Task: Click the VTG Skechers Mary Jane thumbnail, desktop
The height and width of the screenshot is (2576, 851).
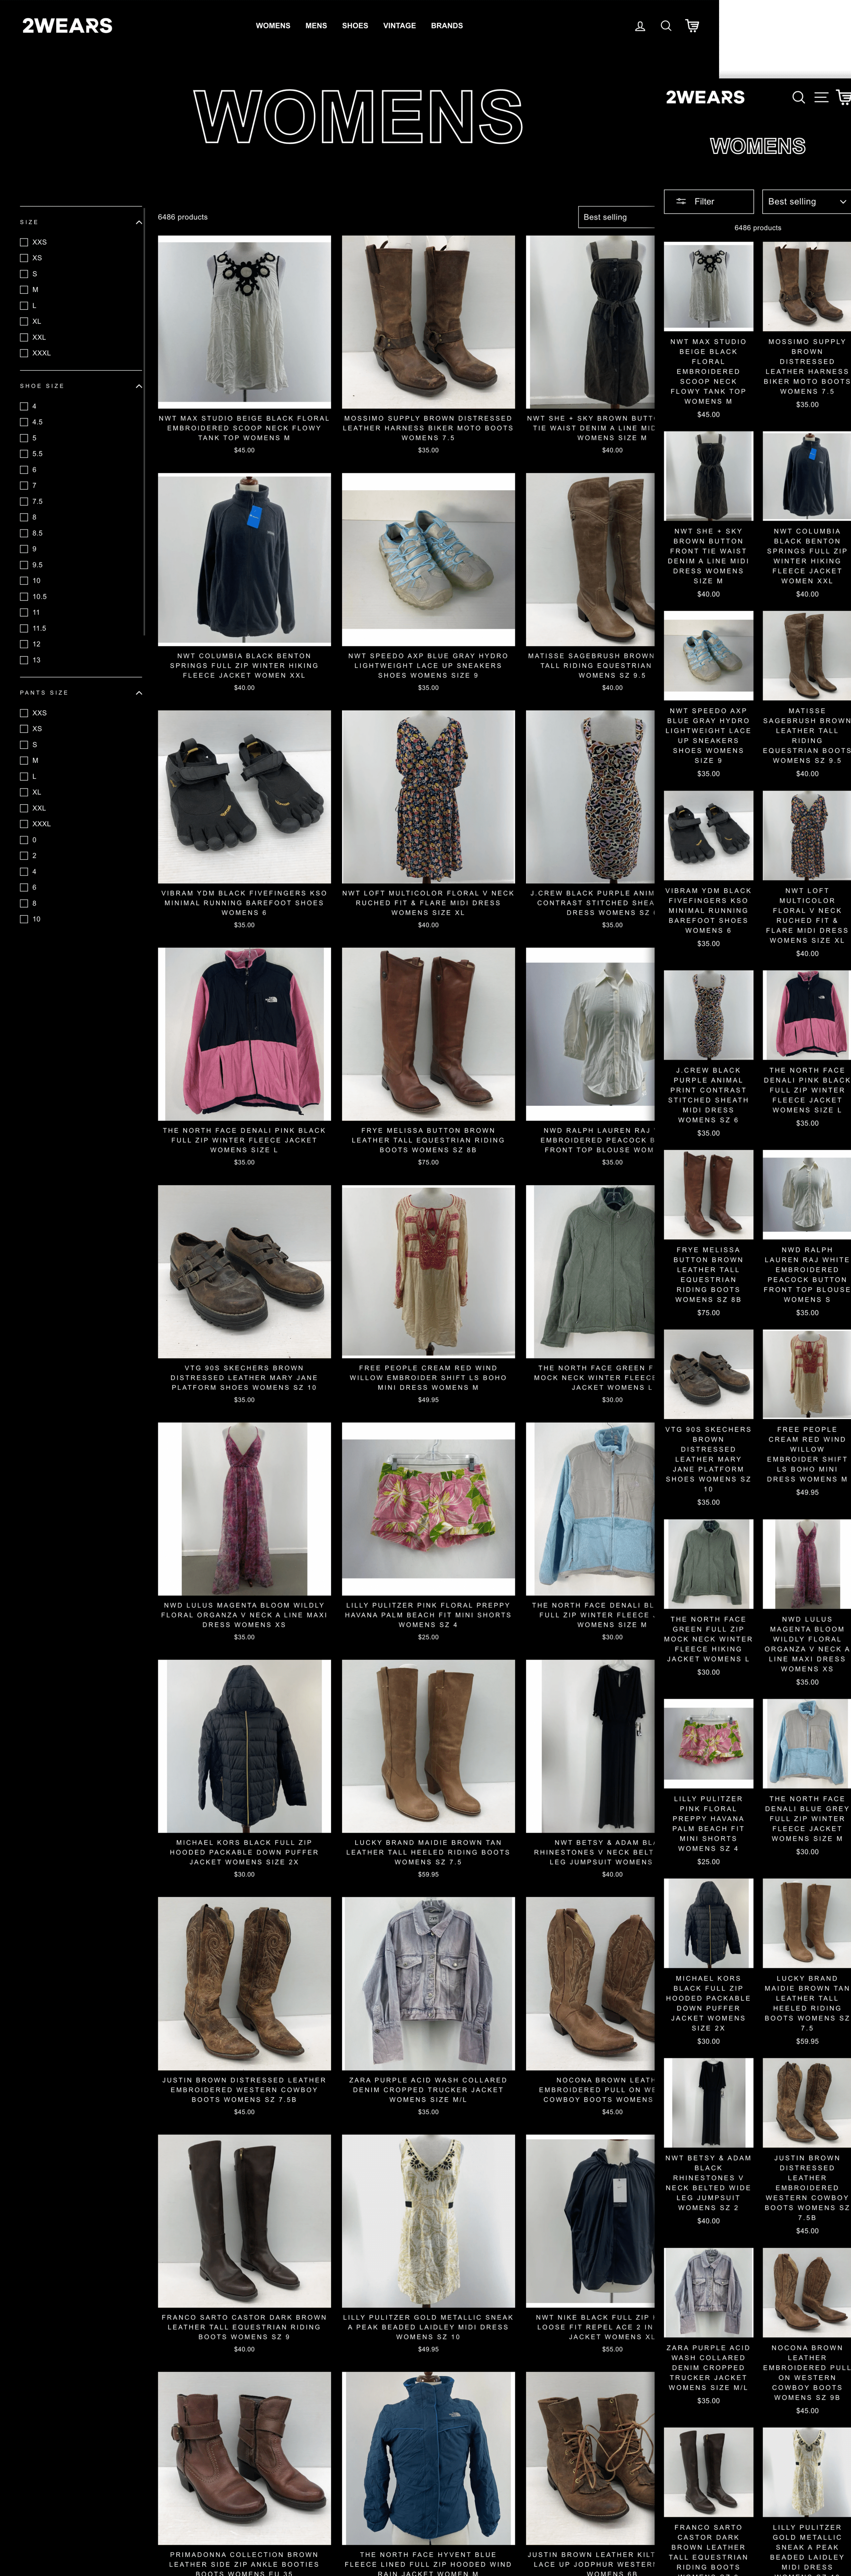Action: click(x=244, y=1272)
